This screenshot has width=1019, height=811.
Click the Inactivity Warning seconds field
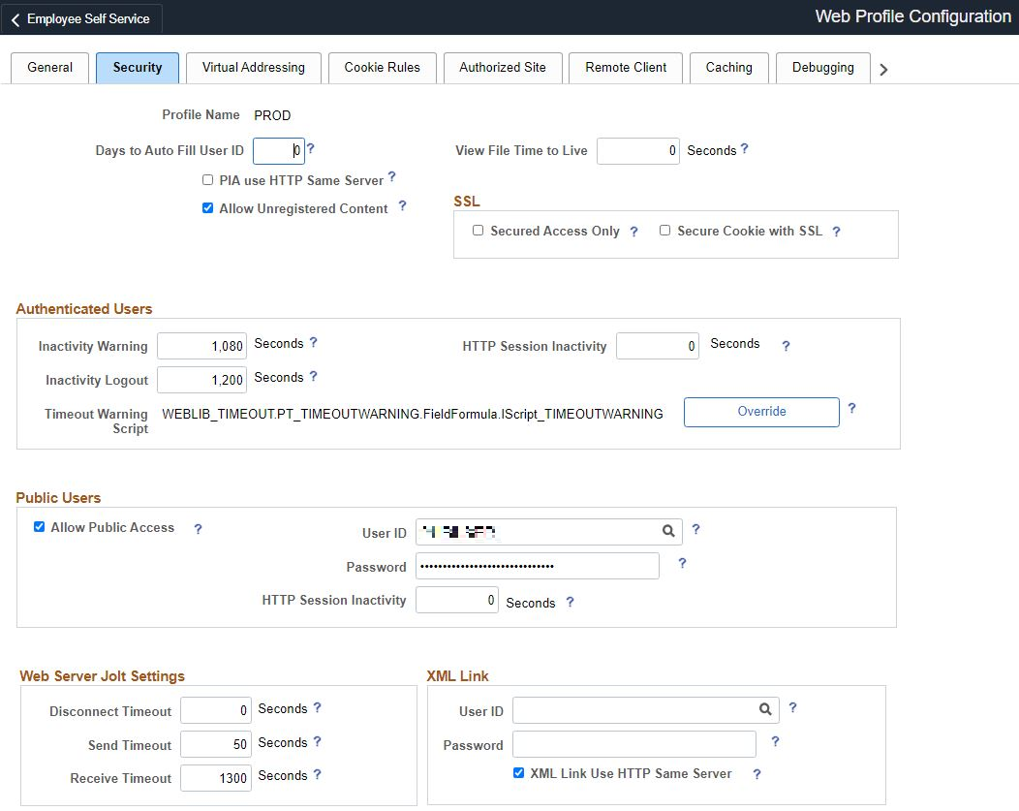click(x=202, y=346)
